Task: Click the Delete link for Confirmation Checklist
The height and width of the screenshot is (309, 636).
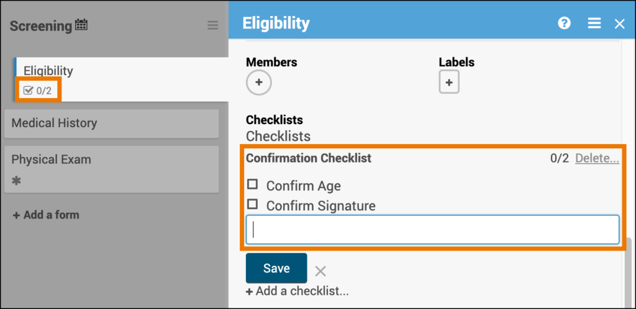Action: [597, 158]
